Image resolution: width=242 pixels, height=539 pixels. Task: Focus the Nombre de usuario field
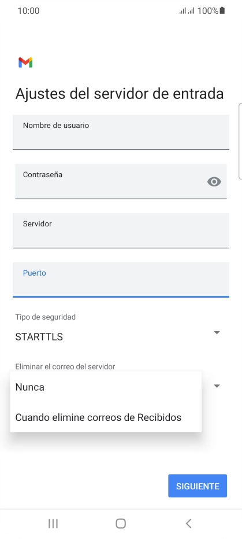pyautogui.click(x=121, y=132)
